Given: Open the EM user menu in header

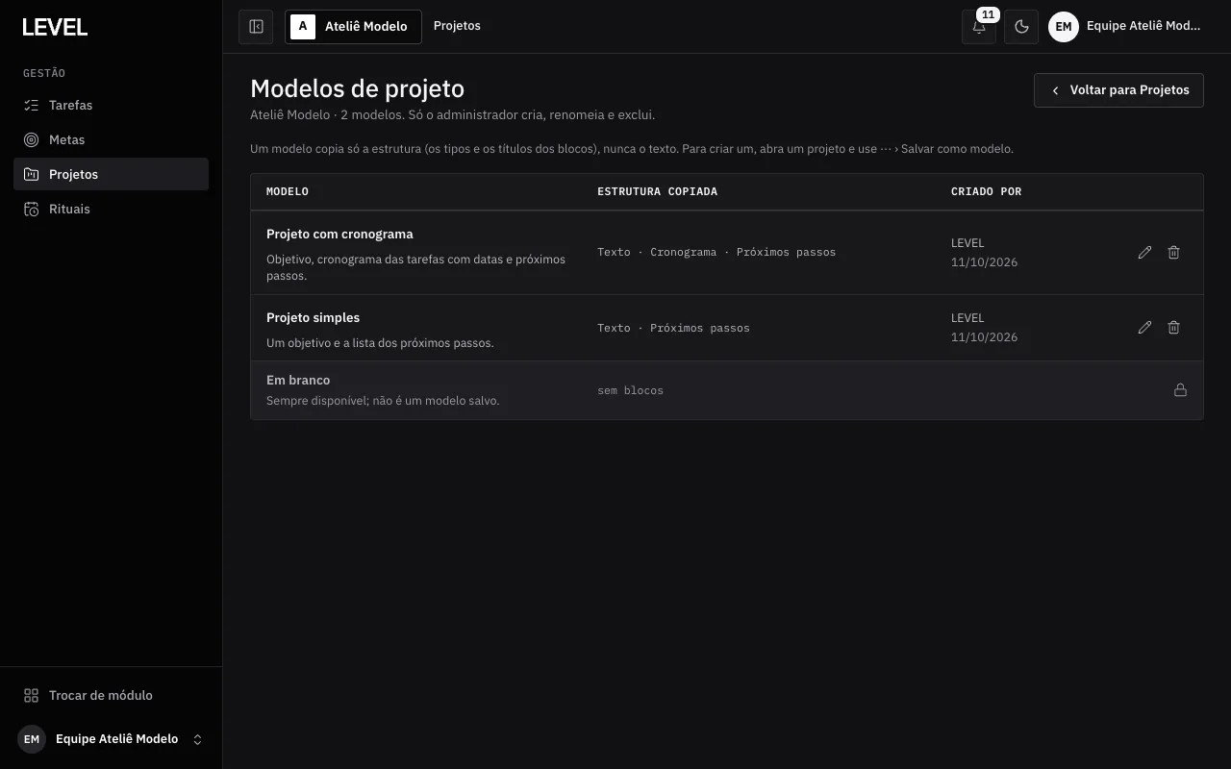Looking at the screenshot, I should coord(1126,27).
